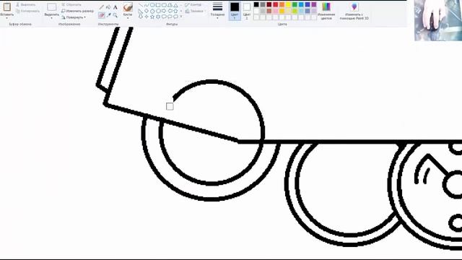Choose the Right arrow shape
The height and width of the screenshot is (260, 462).
[x=164, y=11]
